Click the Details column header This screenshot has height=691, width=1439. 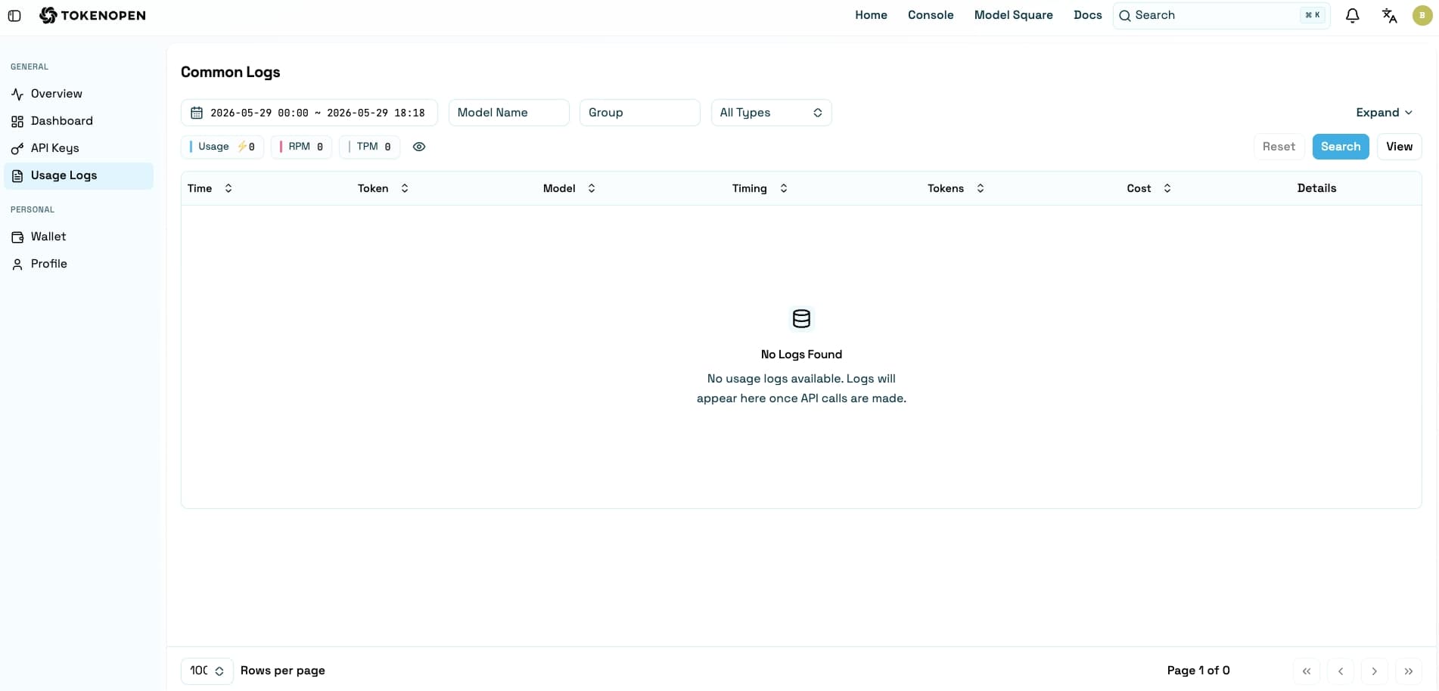coord(1316,188)
